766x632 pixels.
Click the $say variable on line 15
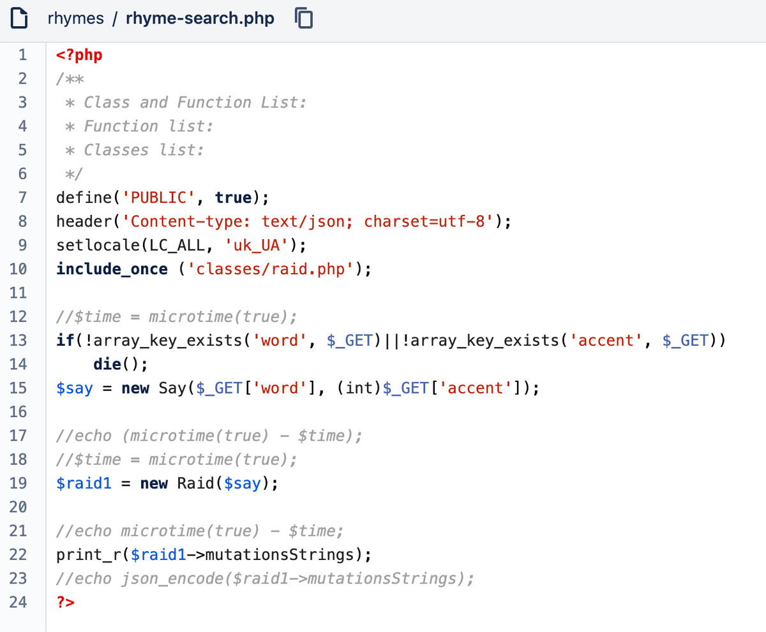[75, 388]
